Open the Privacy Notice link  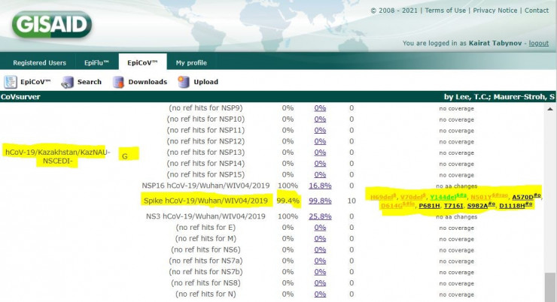(x=495, y=11)
